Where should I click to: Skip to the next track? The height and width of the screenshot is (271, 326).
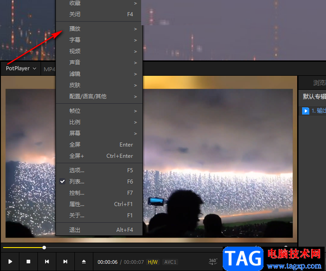tap(65, 262)
